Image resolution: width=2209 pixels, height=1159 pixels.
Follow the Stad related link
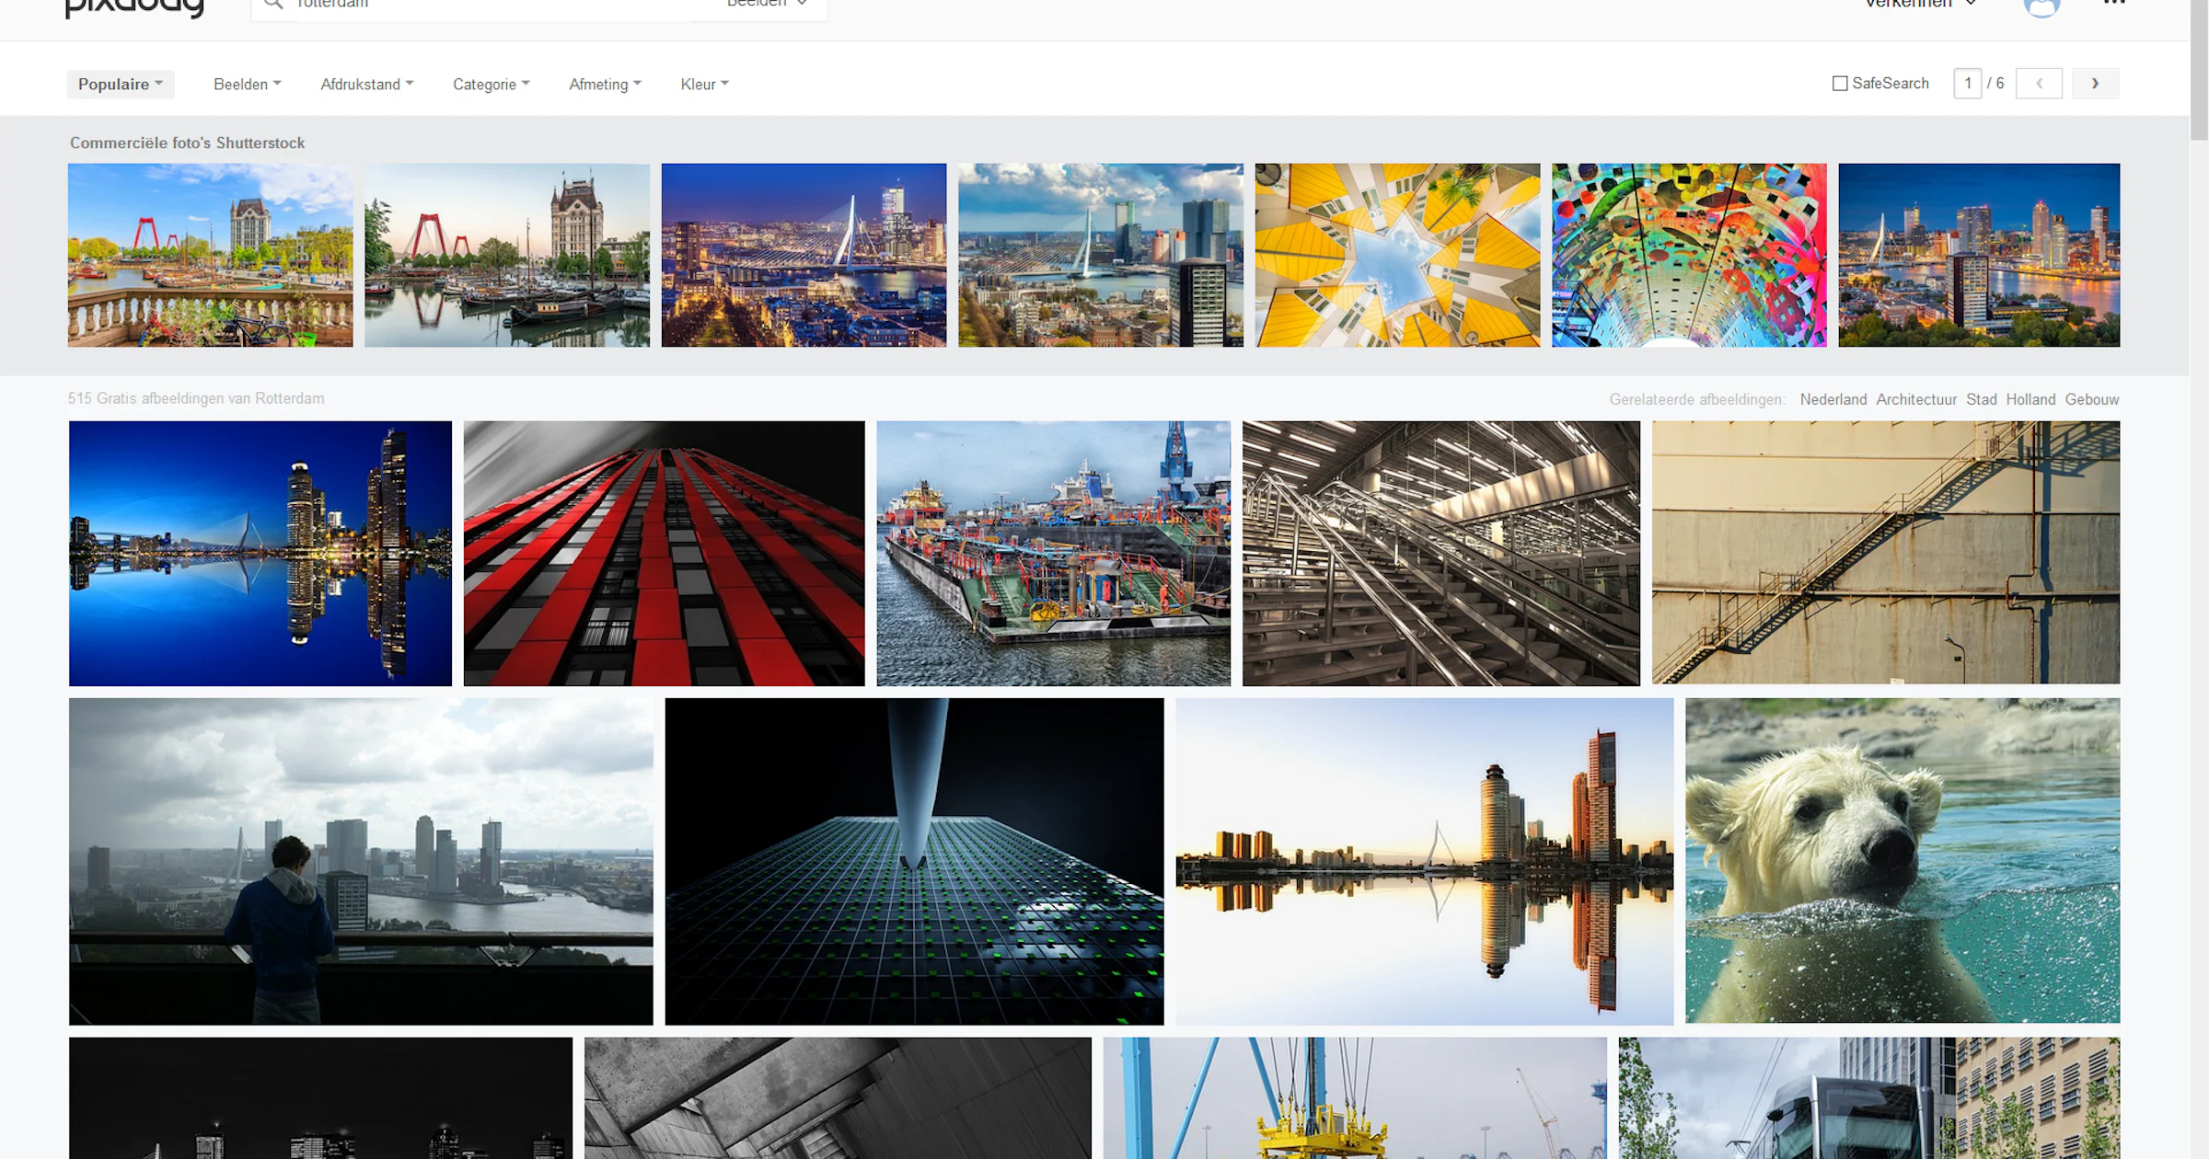1982,399
